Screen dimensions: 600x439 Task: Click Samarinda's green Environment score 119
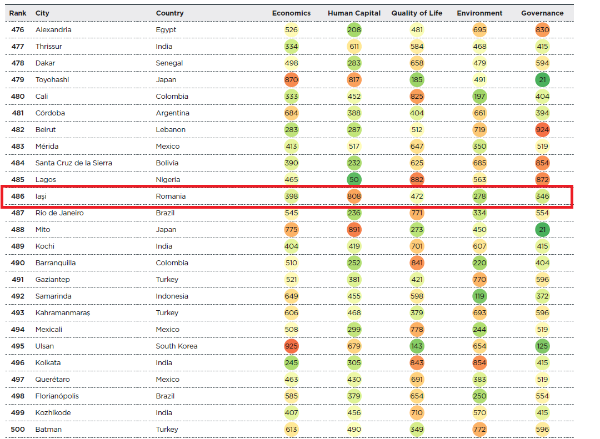coord(479,296)
